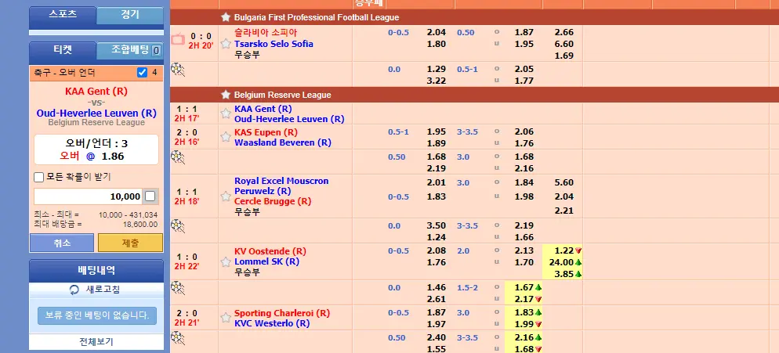
Task: Star the KAA Gent vs Leuven match row
Action: [226, 113]
